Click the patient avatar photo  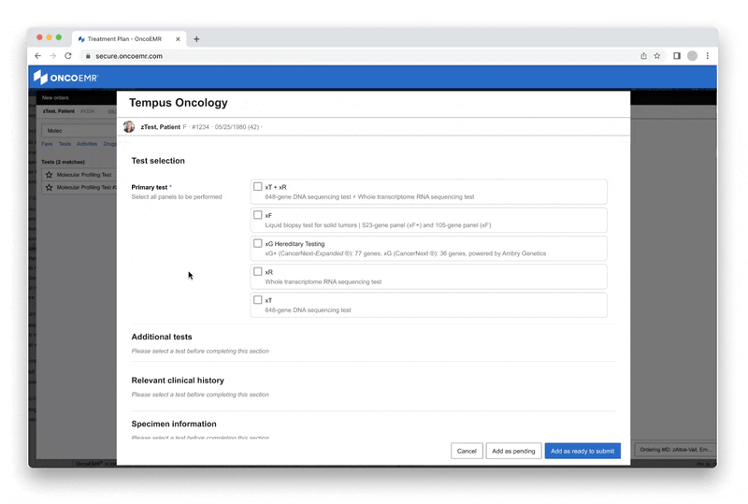[x=129, y=126]
